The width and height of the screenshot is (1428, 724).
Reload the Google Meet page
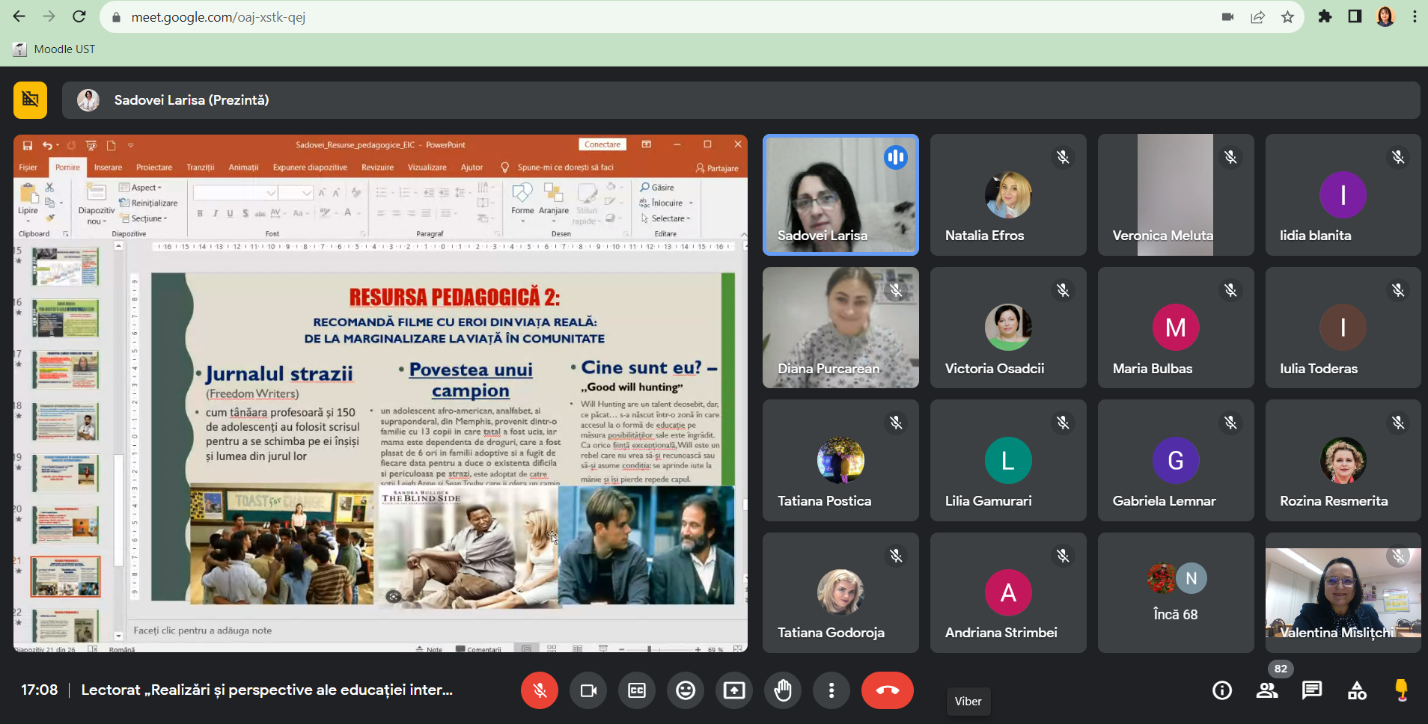pyautogui.click(x=79, y=16)
